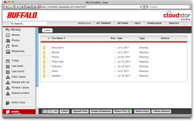Check the Photo Safe folder checkbox
This screenshot has height=121, width=194.
[x=49, y=62]
